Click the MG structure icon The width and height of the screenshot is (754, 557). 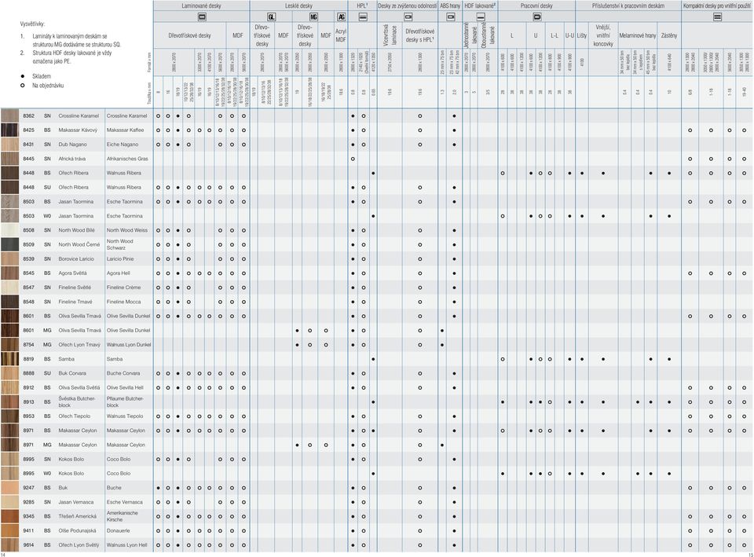(313, 16)
